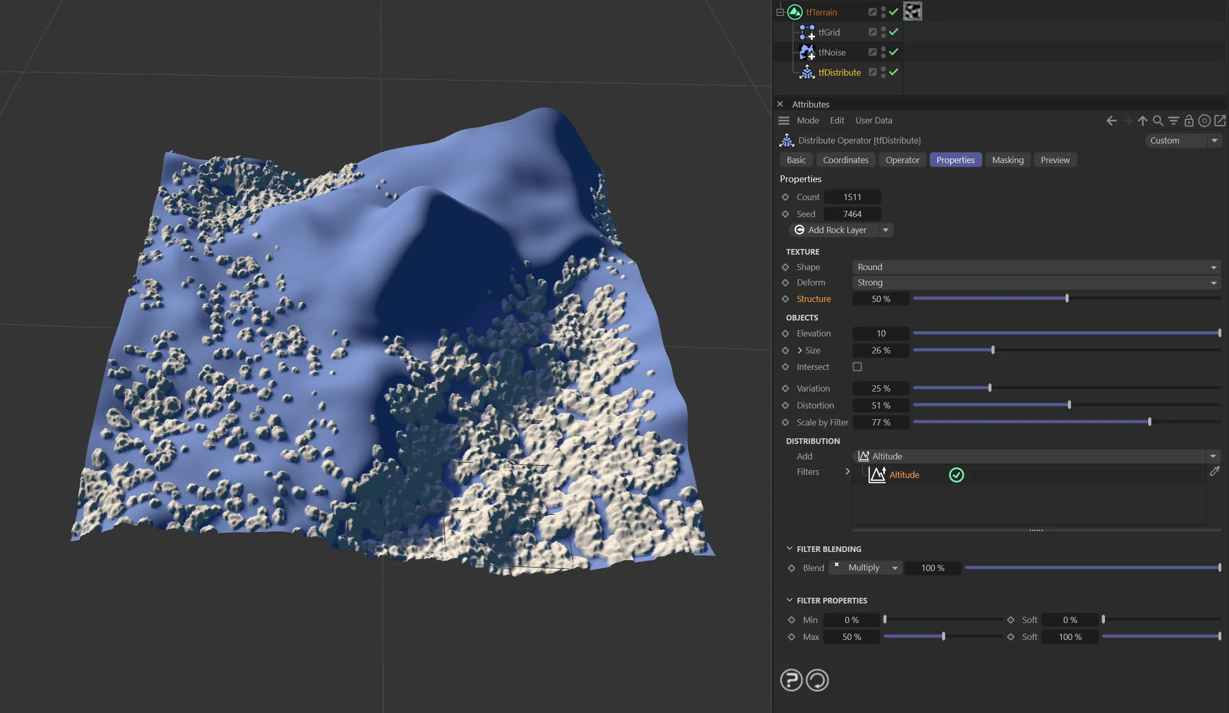Click the question mark help icon
This screenshot has height=713, width=1229.
(x=791, y=680)
